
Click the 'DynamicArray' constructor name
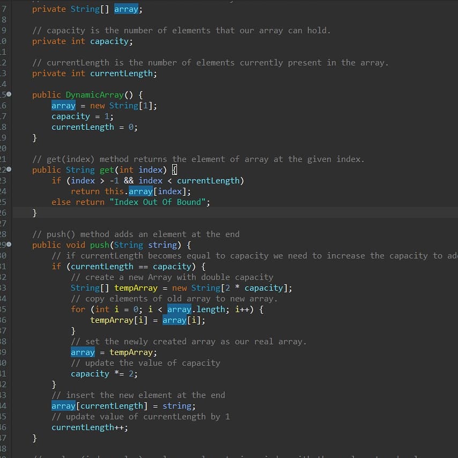[x=94, y=95]
